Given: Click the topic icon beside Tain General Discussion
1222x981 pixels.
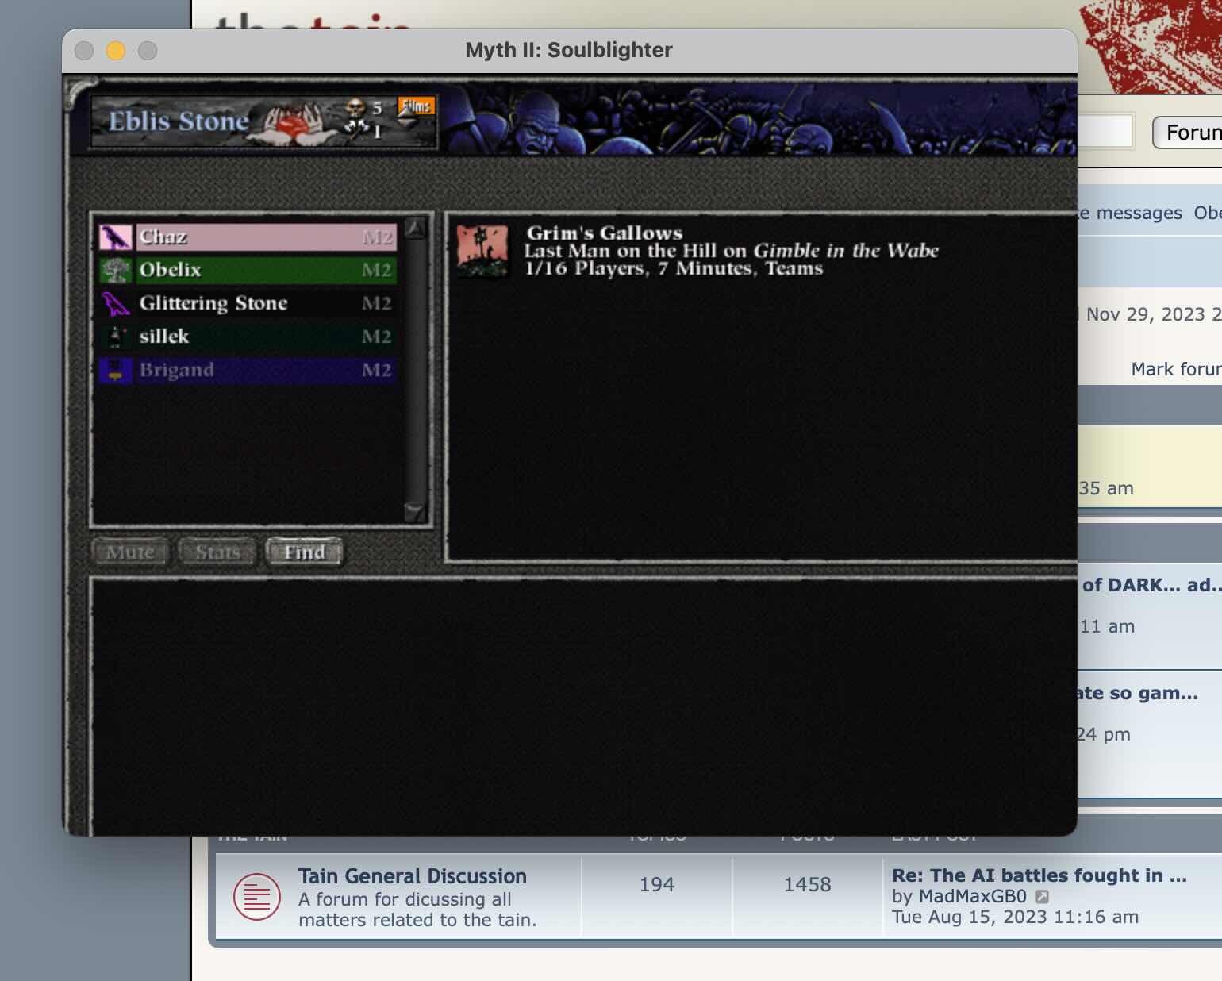Looking at the screenshot, I should (x=256, y=897).
